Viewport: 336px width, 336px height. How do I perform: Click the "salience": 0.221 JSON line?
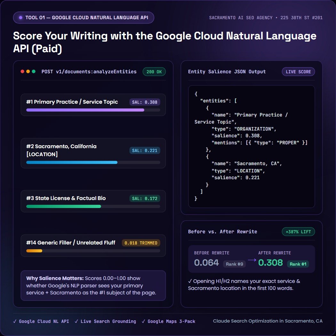236,178
